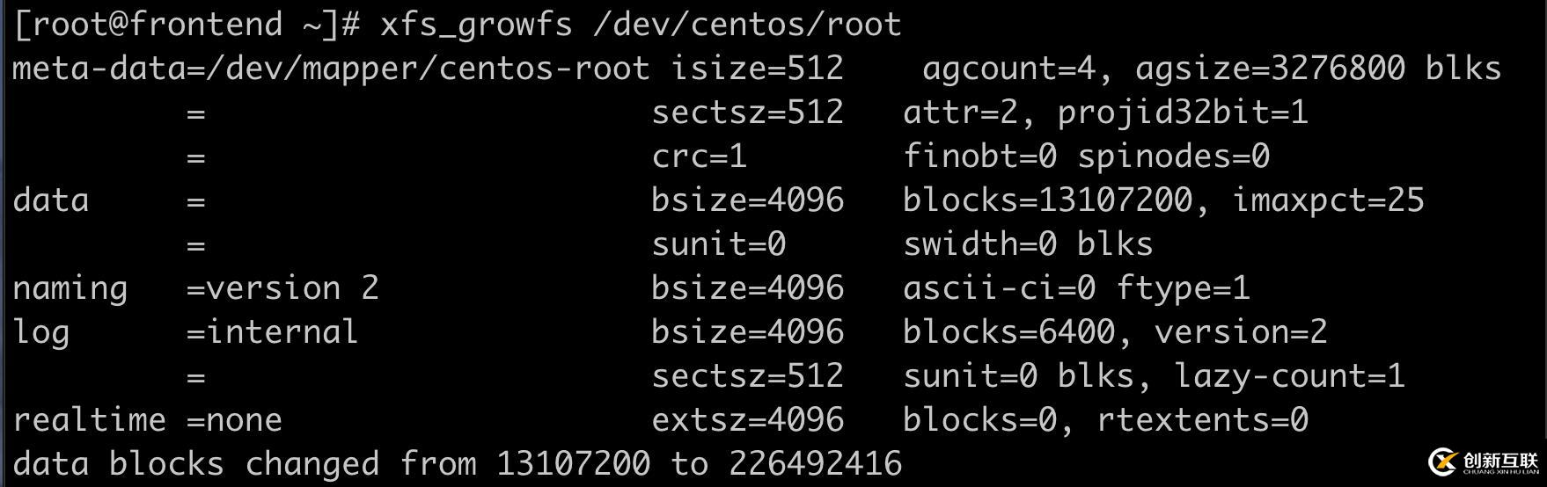The height and width of the screenshot is (487, 1547).
Task: Click the meta-data=/dev/mapper/centos-root text
Action: tap(331, 69)
